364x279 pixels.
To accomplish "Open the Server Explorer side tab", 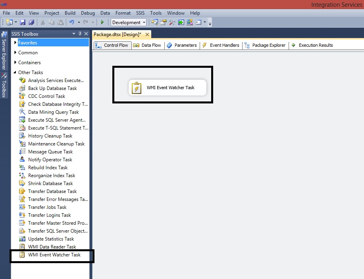I will [4, 51].
